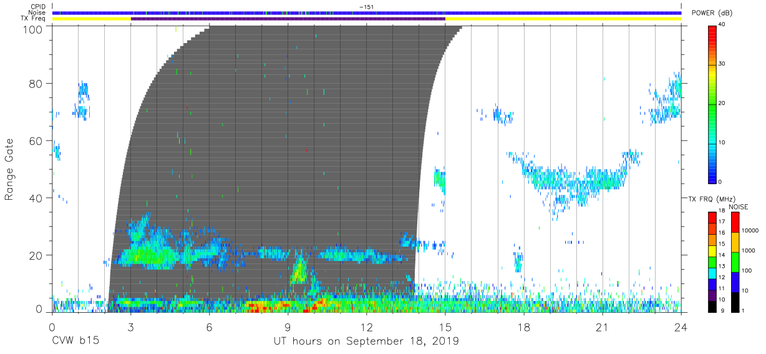
Task: Select the 'TX Freq' row label above the plot
Action: 34,19
